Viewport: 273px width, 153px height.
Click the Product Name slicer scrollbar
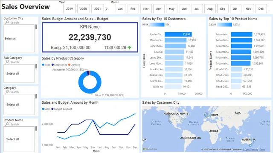point(36,128)
